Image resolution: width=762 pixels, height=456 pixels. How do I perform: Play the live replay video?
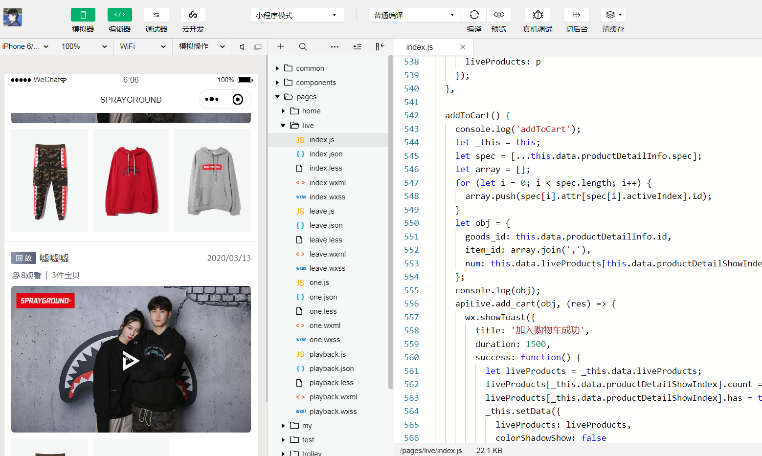tap(131, 361)
